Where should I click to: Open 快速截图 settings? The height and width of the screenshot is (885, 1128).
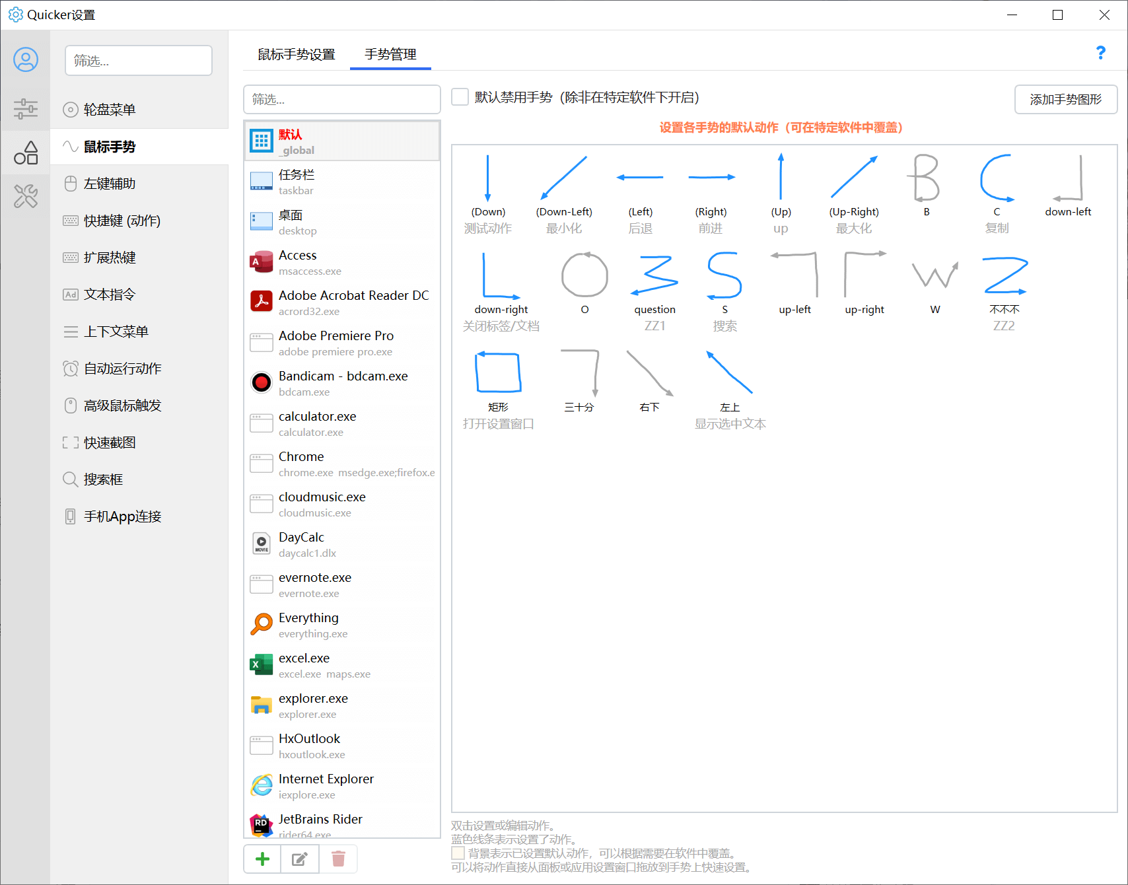point(139,442)
